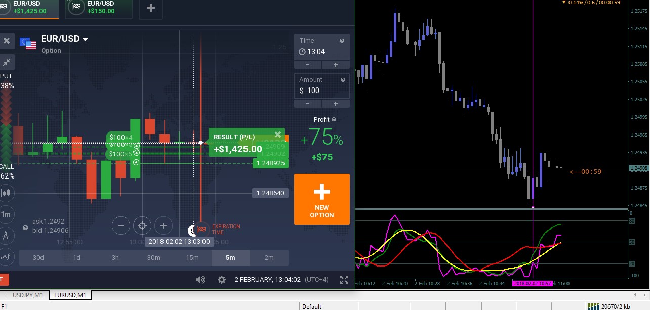The height and width of the screenshot is (310, 650).
Task: Open the chart type candlestick icon
Action: point(7,193)
